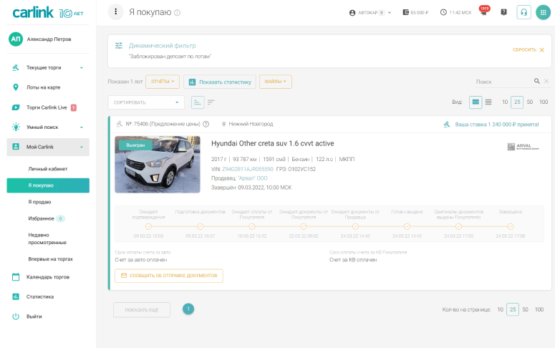Screen dimensions: 555x348
Task: Open Я продаю in sidebar
Action: (39, 202)
